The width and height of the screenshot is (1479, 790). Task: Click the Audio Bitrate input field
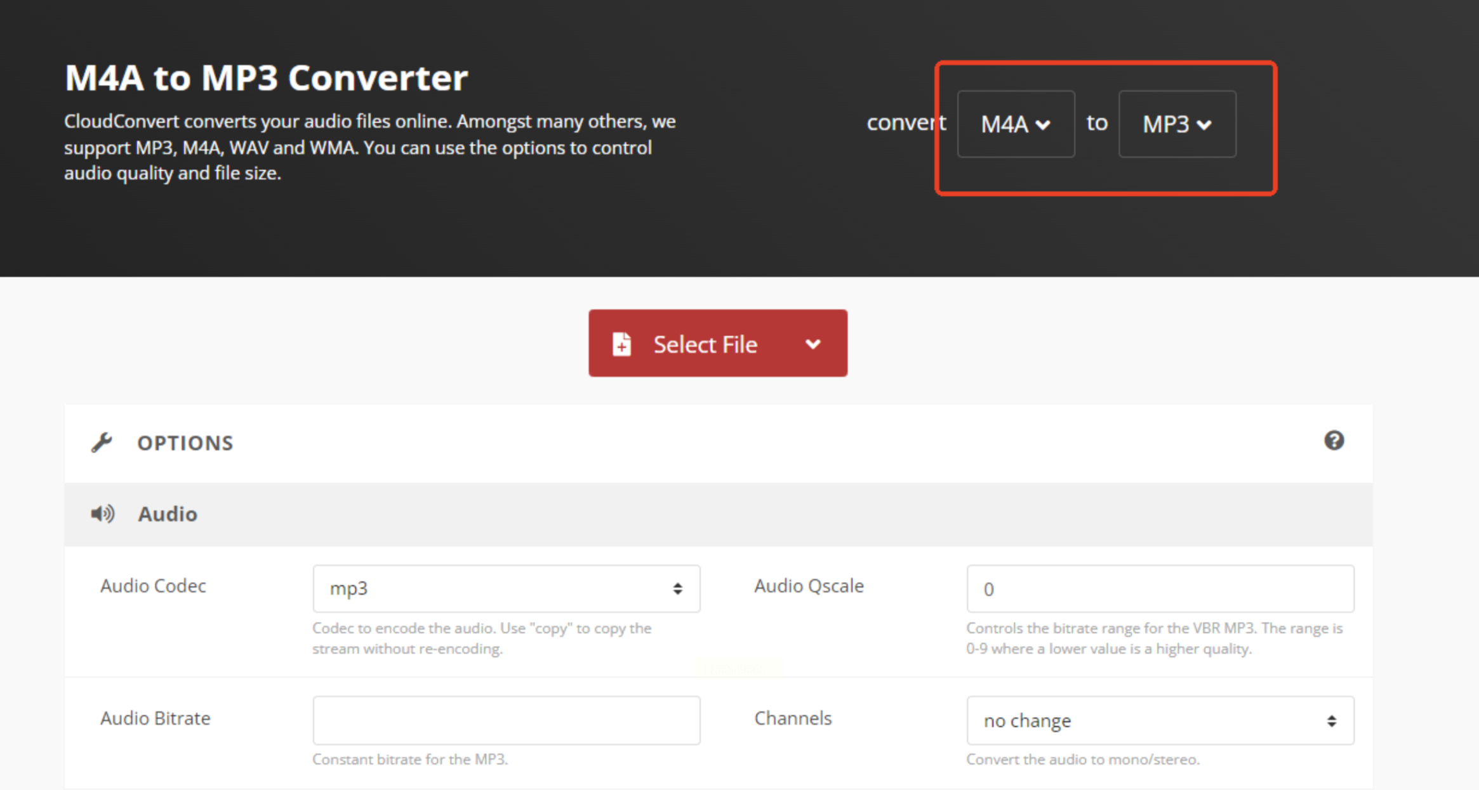click(x=506, y=720)
